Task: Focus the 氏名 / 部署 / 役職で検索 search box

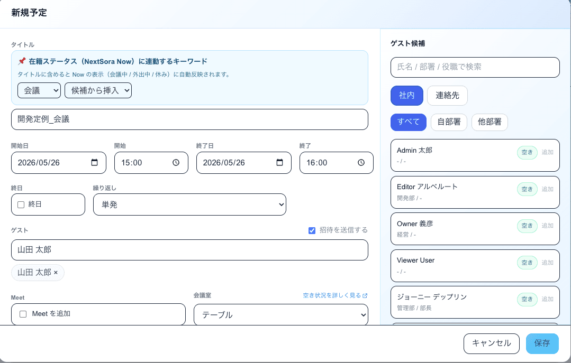Action: [x=475, y=67]
